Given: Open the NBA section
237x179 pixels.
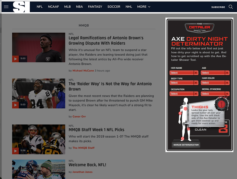Looking at the screenshot, I should coord(79,7).
